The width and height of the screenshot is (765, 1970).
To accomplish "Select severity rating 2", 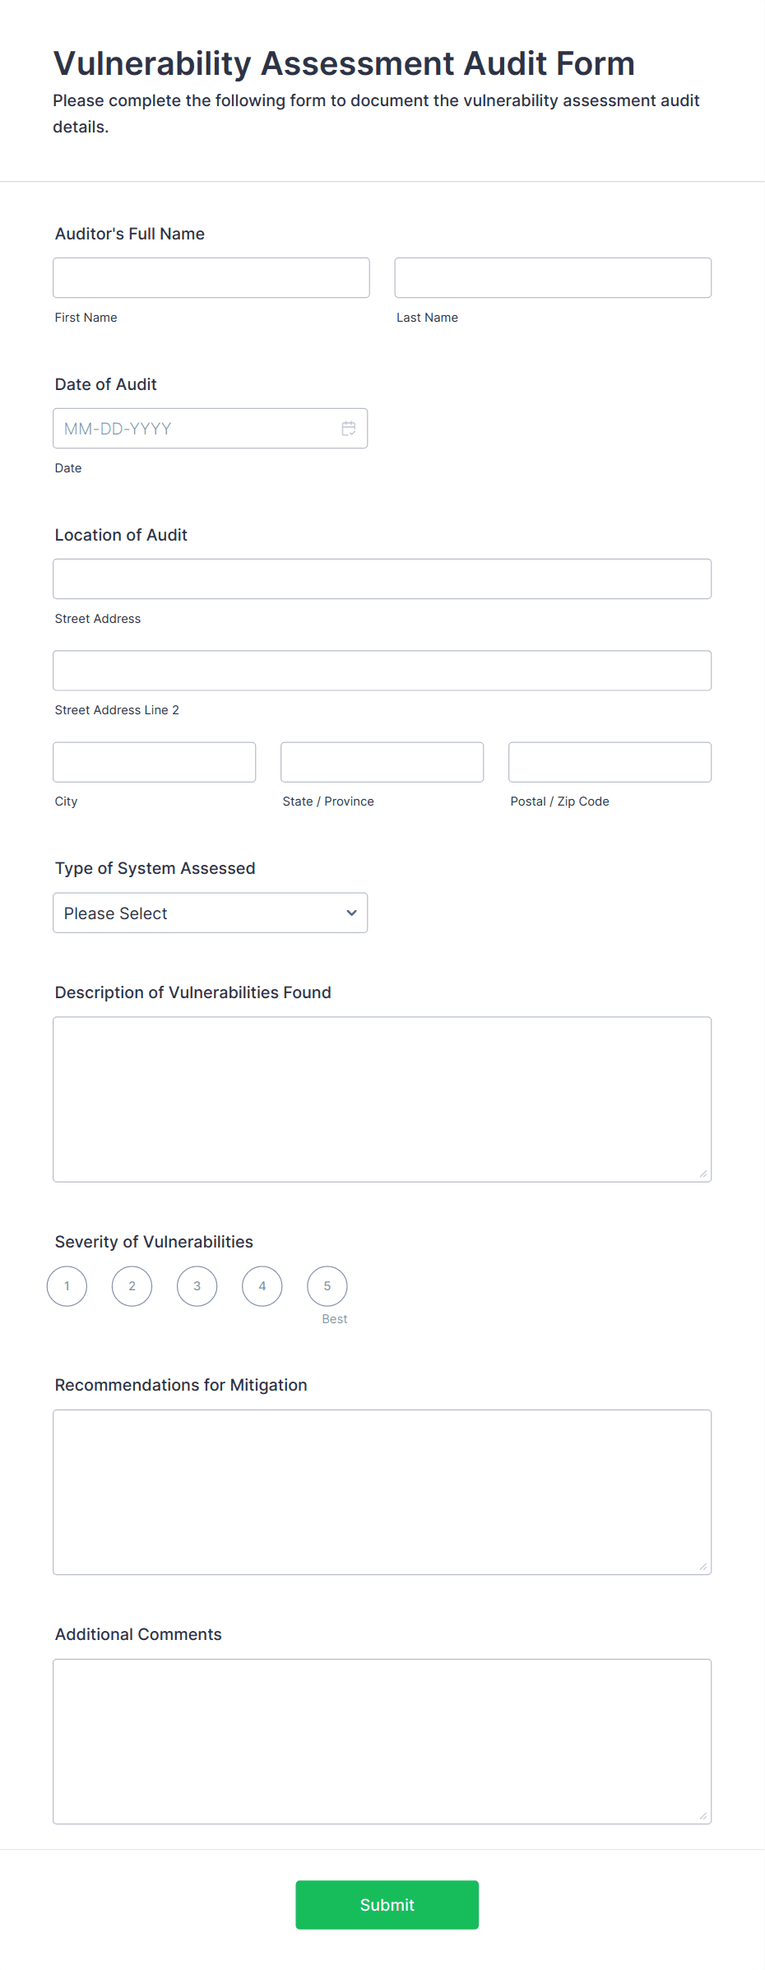I will coord(132,1285).
